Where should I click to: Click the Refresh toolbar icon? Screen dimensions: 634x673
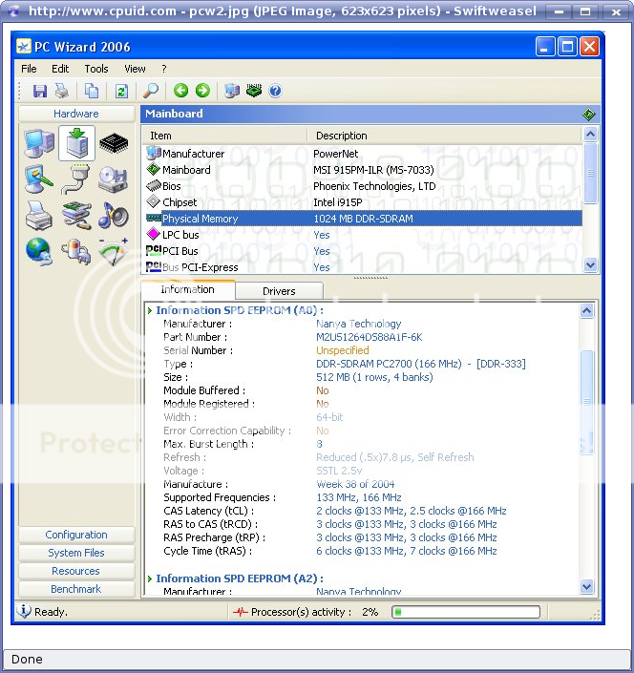click(x=121, y=91)
